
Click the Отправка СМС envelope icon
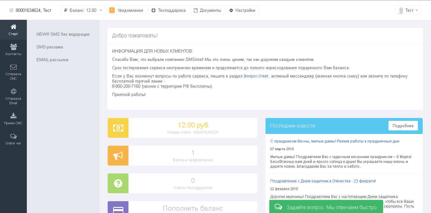tap(13, 68)
